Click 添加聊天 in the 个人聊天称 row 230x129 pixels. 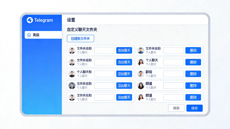[x=124, y=74]
